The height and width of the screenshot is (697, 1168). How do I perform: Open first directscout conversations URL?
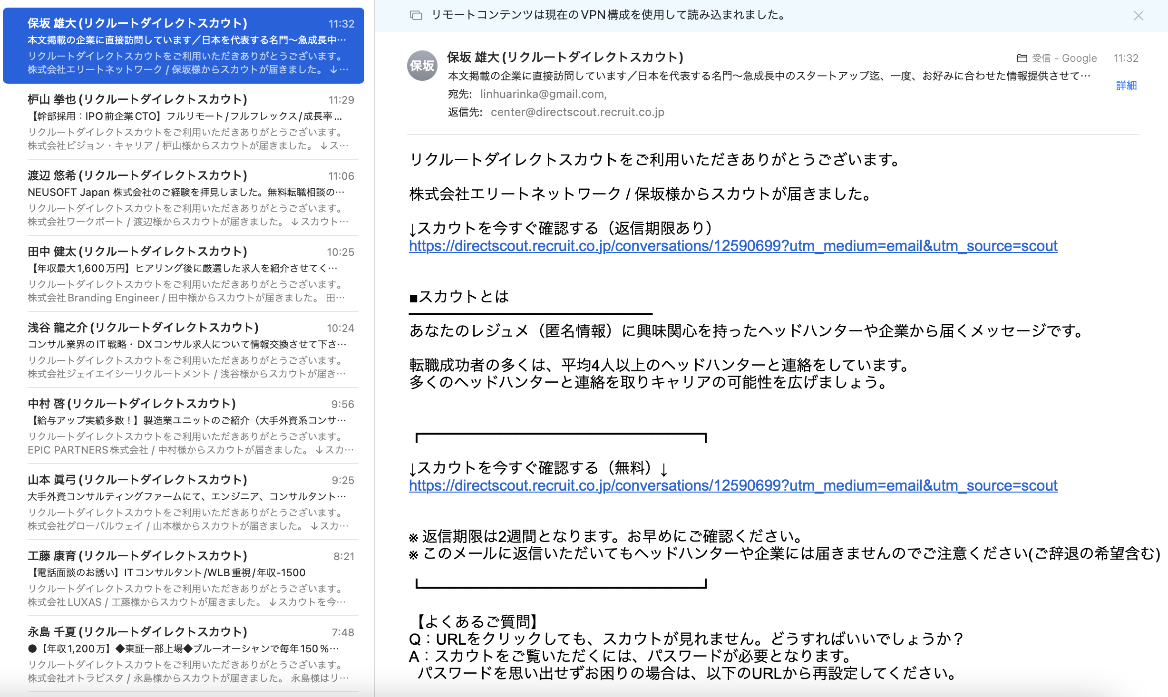pos(733,246)
